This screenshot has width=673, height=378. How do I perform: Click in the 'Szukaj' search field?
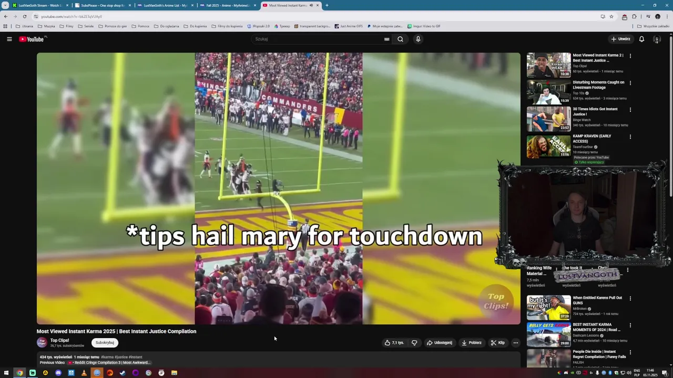pos(318,39)
